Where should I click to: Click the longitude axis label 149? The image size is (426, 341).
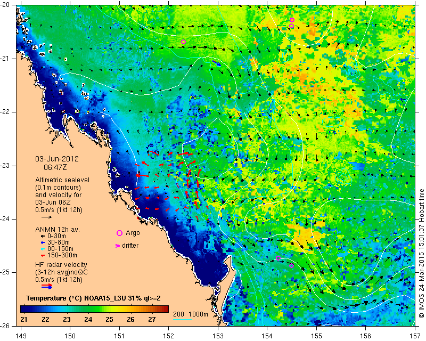[x=21, y=336]
